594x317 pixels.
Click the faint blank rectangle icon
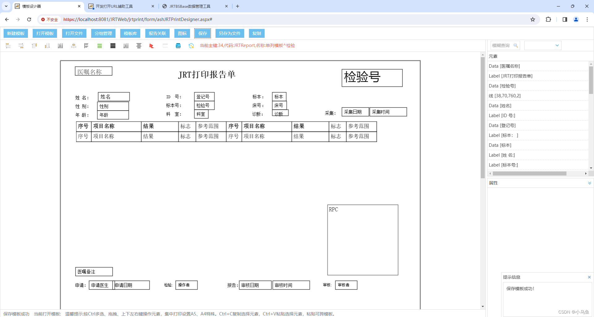click(165, 46)
